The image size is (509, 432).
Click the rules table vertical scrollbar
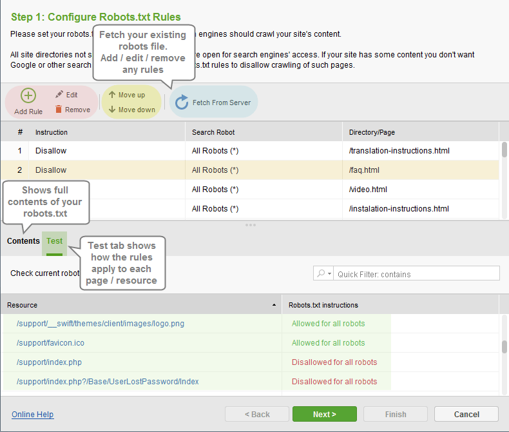[504, 181]
